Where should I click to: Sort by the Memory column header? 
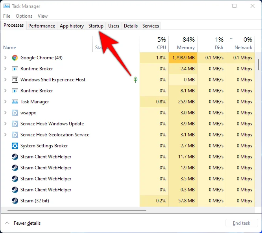[183, 44]
